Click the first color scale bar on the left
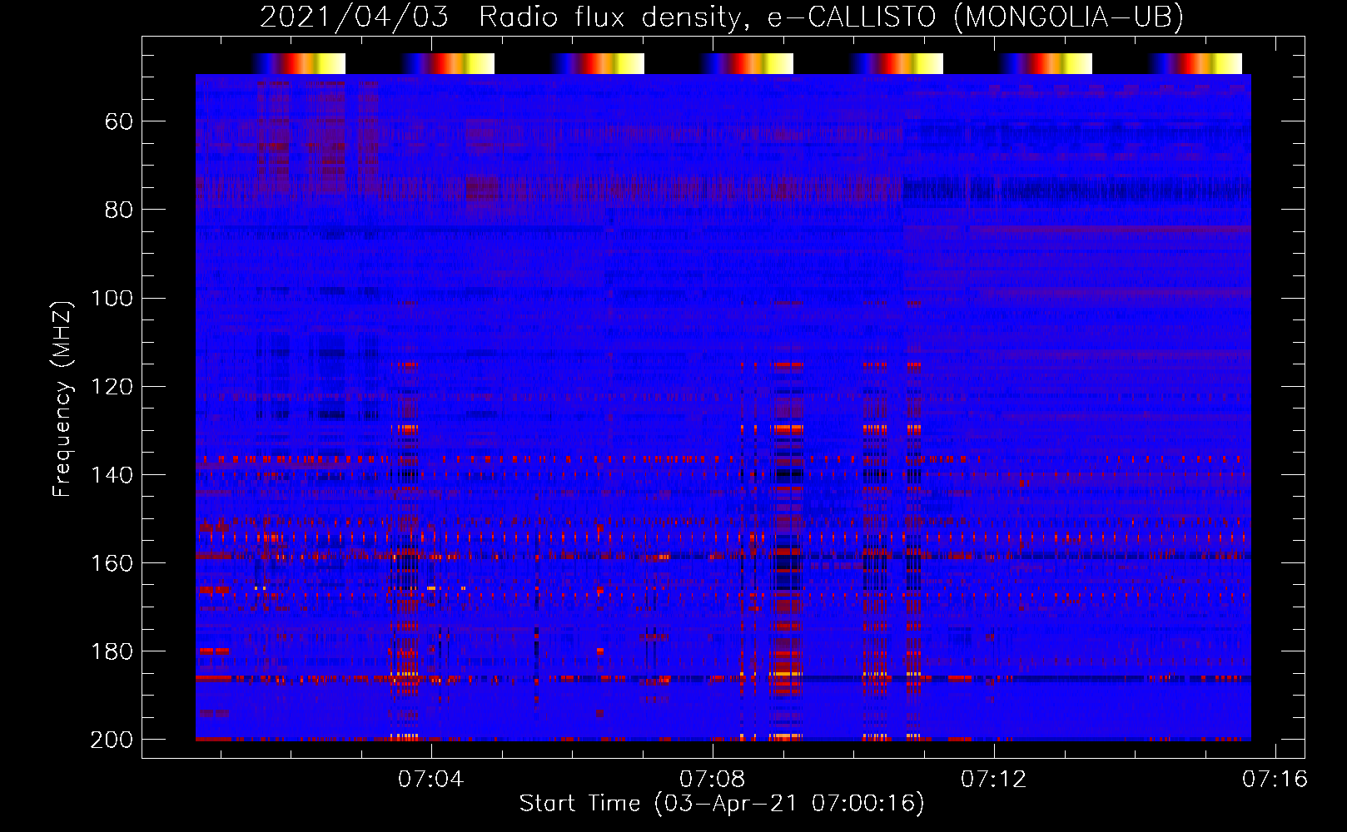The image size is (1347, 832). [298, 63]
